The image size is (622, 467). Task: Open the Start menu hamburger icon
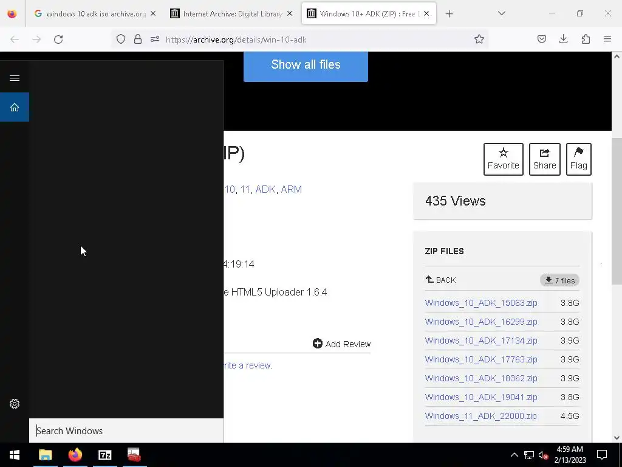(15, 78)
